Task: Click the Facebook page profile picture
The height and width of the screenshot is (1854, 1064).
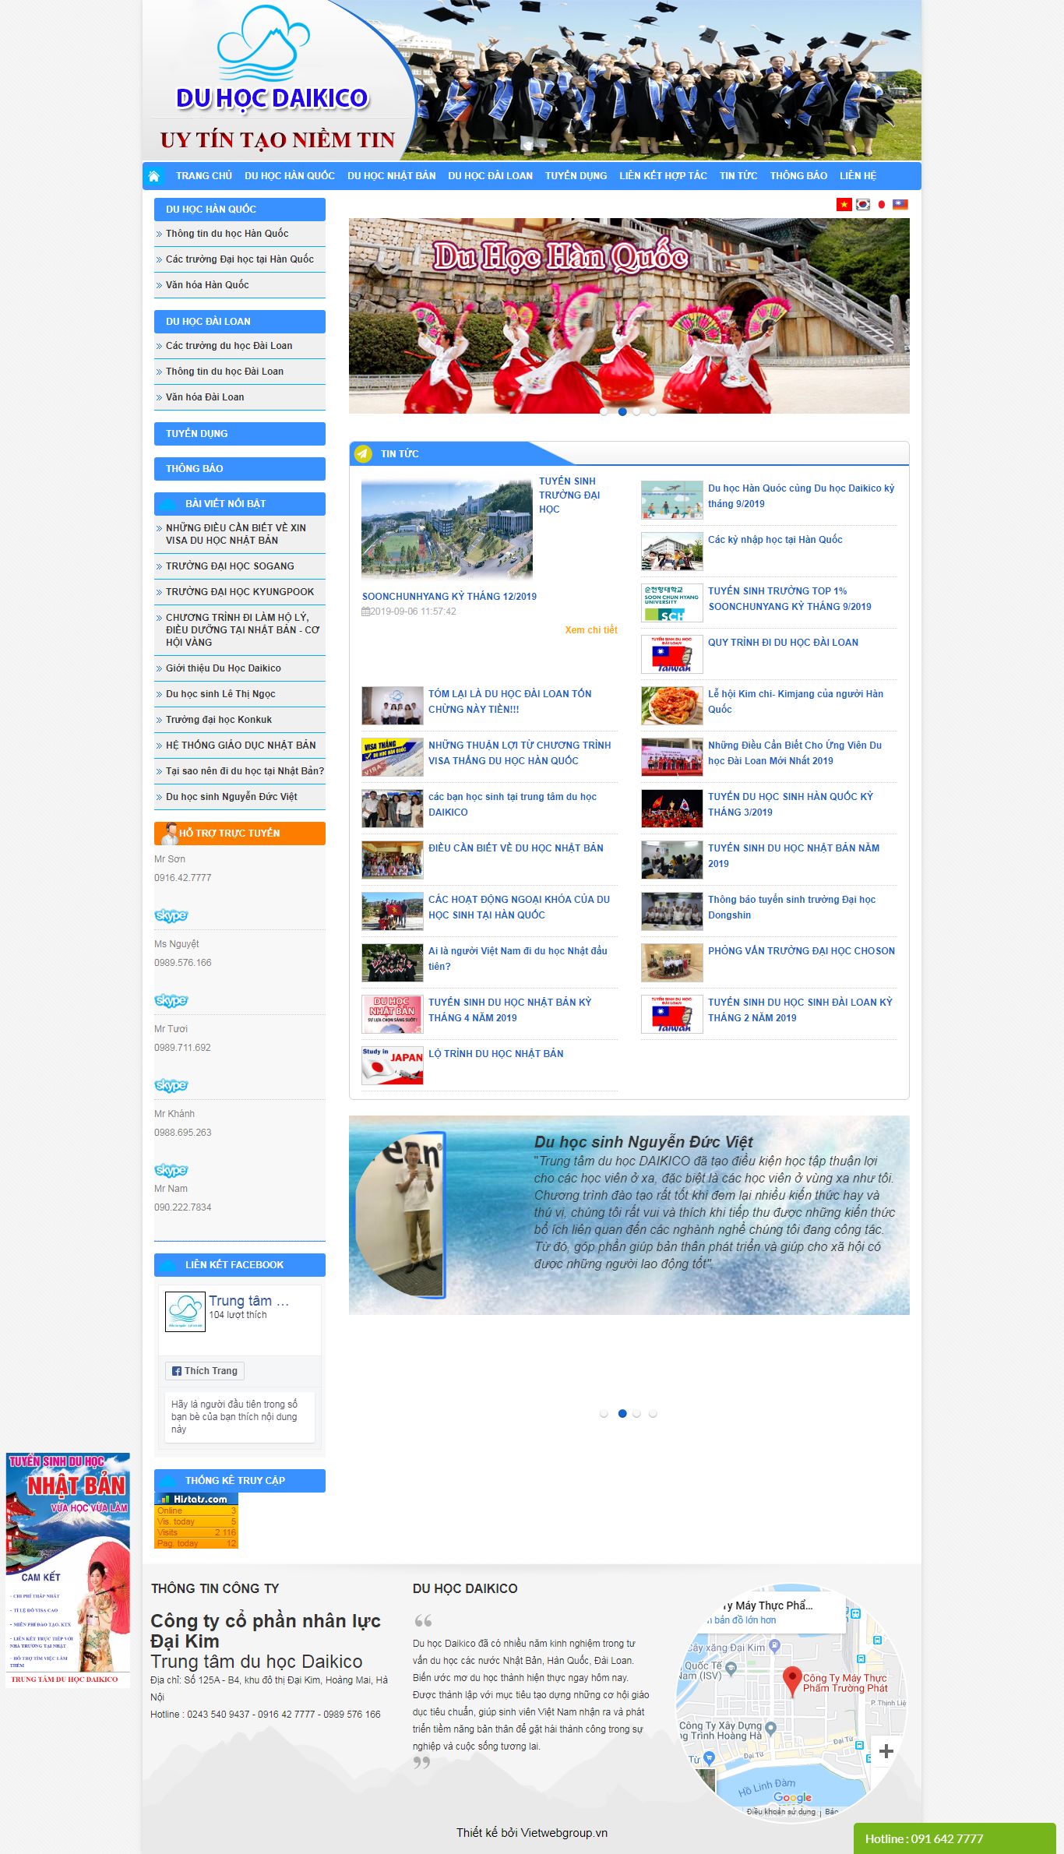Action: pyautogui.click(x=185, y=1313)
